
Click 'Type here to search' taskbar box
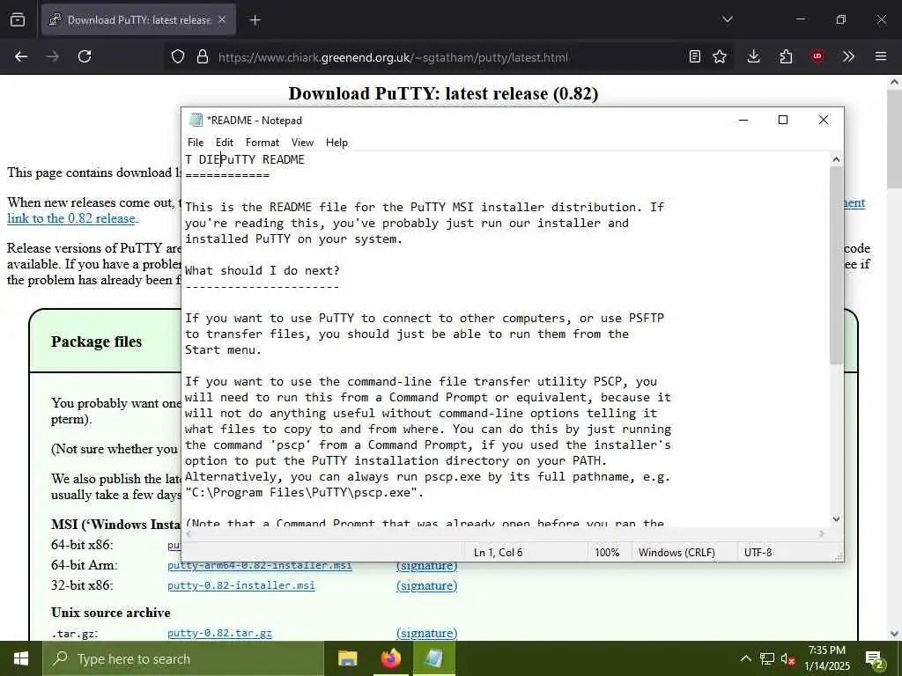click(x=183, y=658)
